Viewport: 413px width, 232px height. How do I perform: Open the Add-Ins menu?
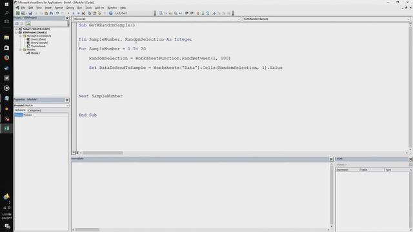coord(99,8)
